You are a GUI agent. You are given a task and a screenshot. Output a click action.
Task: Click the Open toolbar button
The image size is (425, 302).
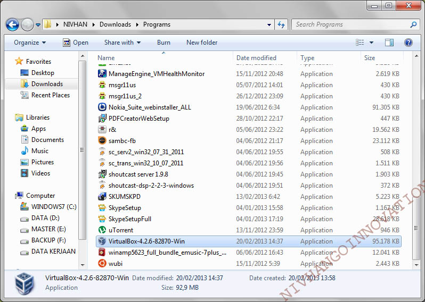pos(75,43)
